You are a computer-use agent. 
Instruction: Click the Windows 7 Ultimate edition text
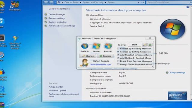click(x=100, y=19)
